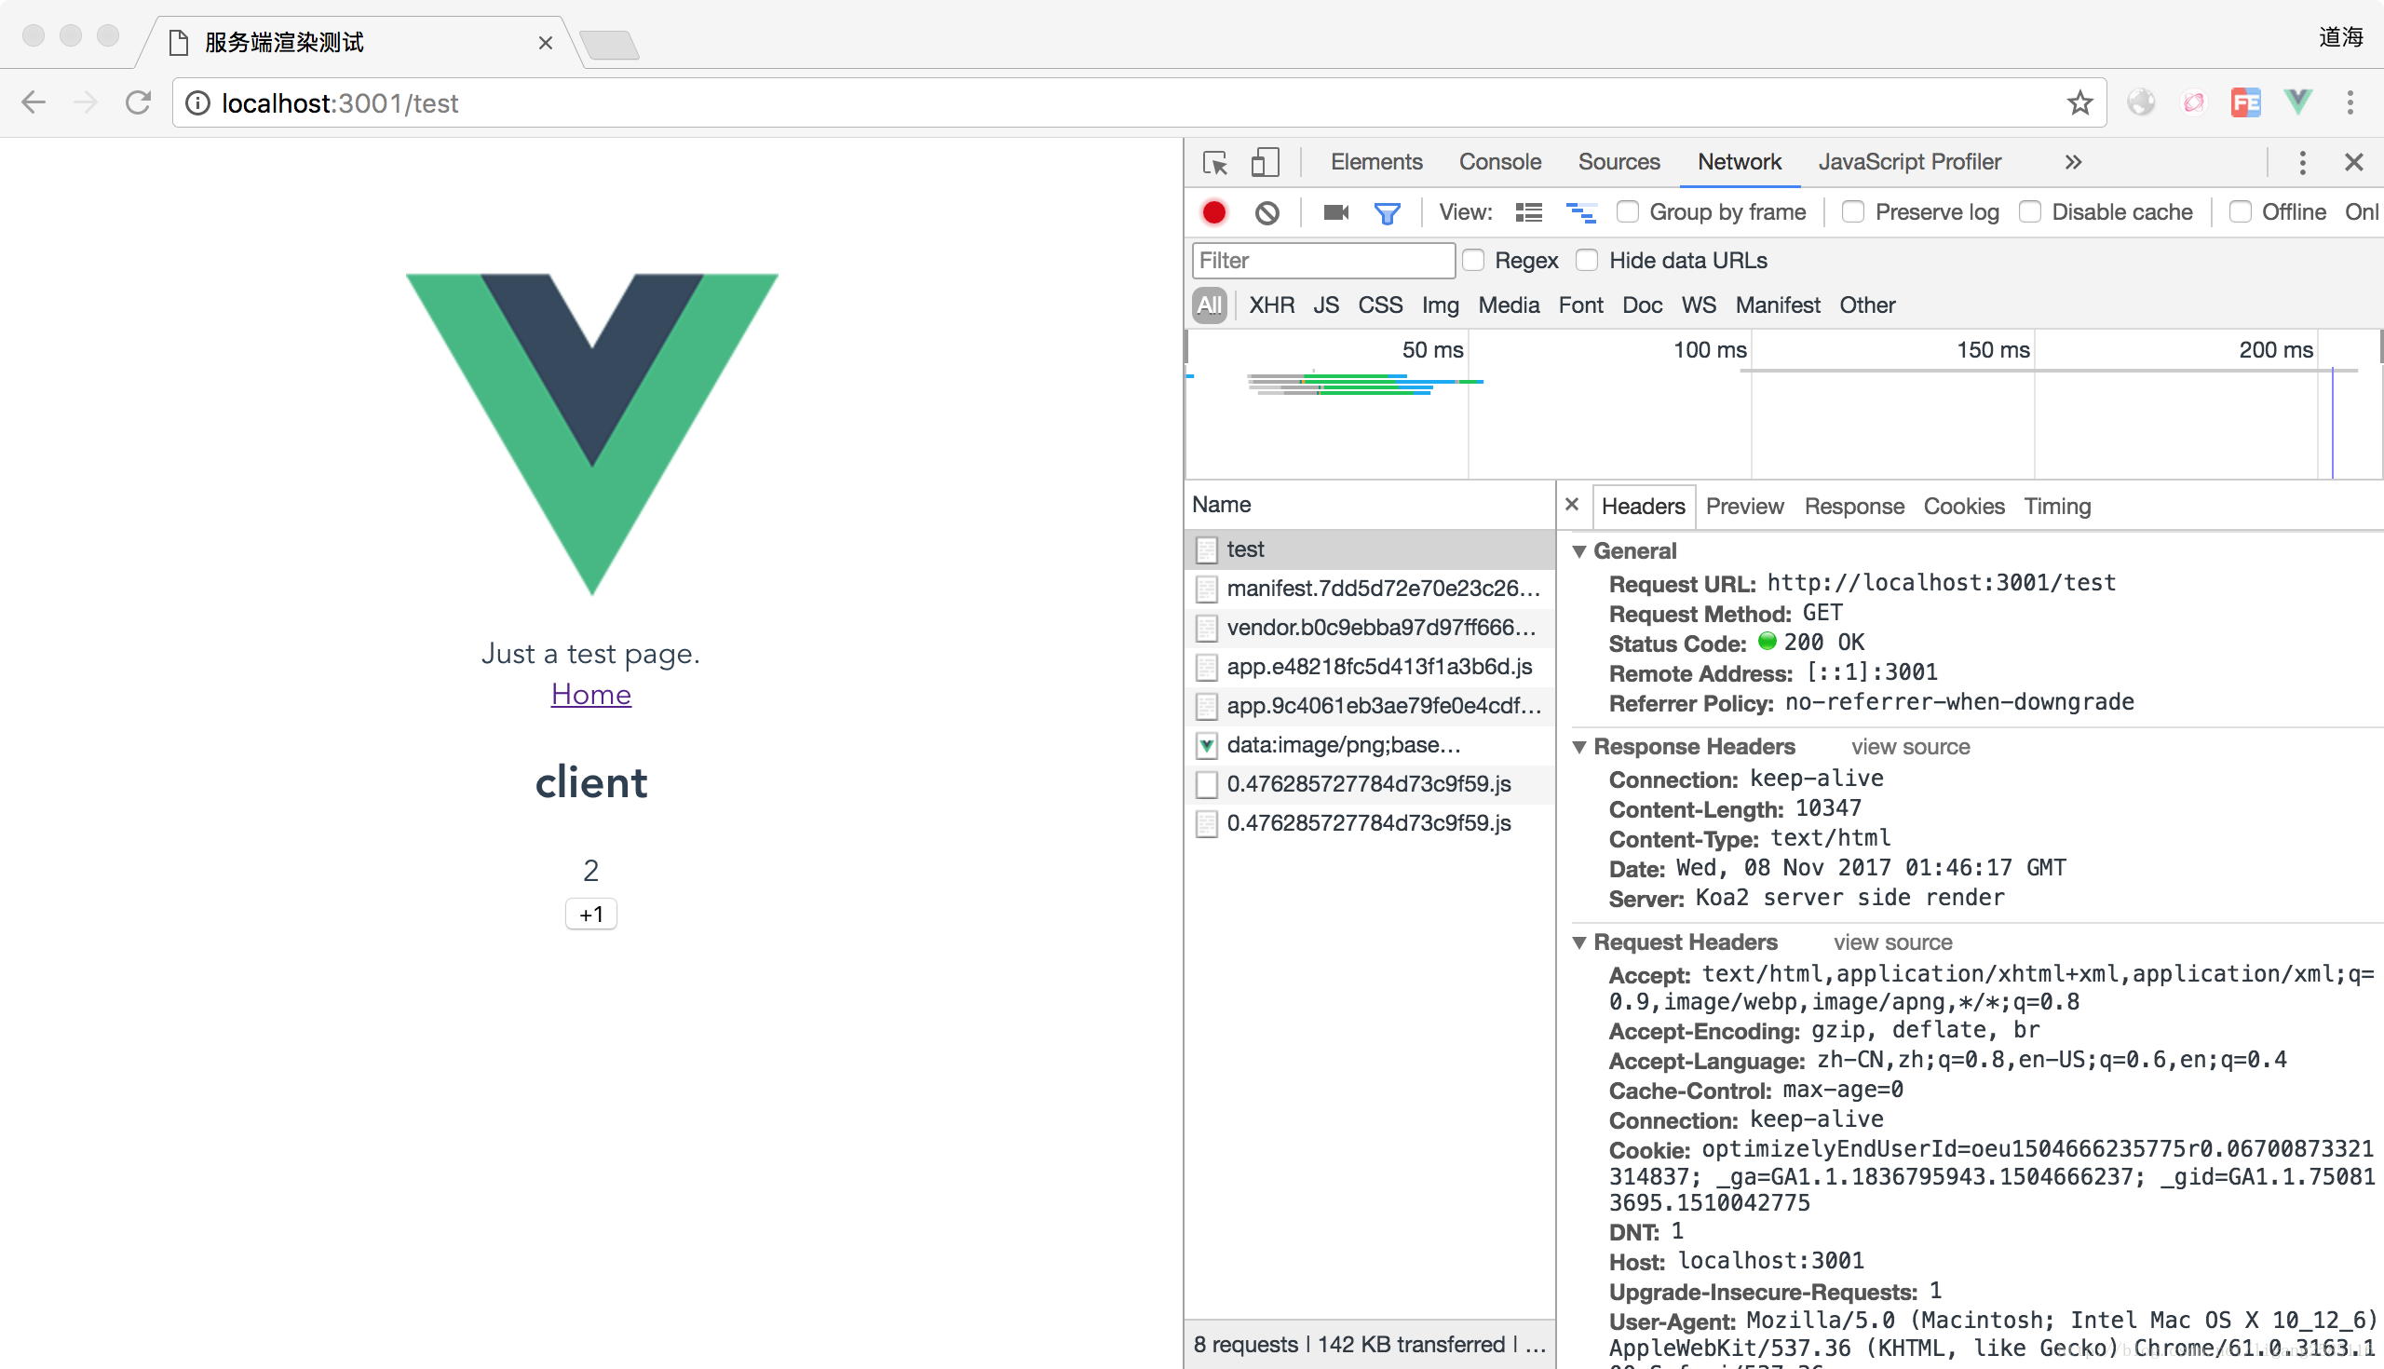
Task: Tick the Hide data URLs checkbox
Action: click(x=1587, y=261)
